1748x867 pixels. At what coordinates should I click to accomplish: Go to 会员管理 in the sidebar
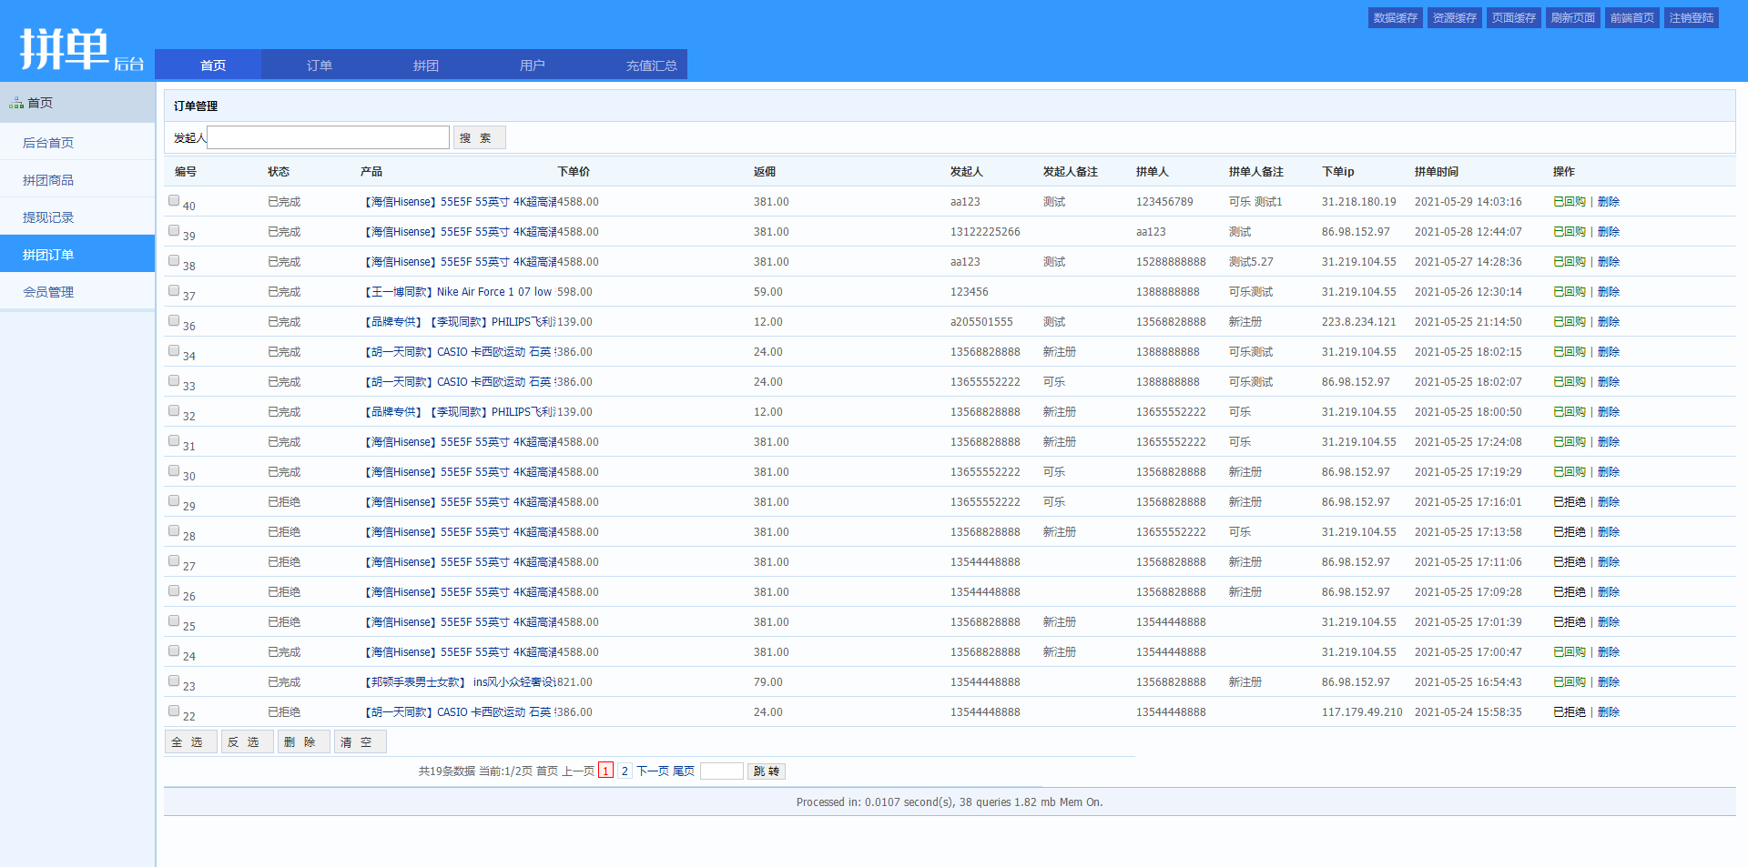pyautogui.click(x=48, y=292)
